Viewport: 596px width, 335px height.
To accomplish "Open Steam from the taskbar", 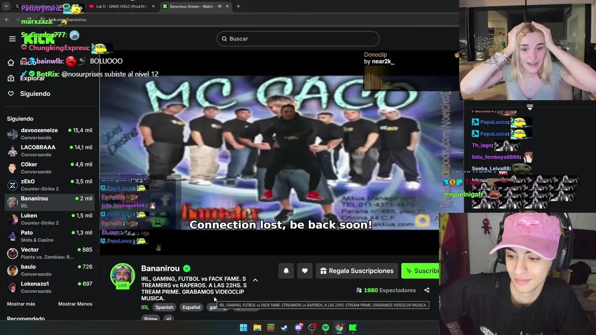I will (284, 328).
